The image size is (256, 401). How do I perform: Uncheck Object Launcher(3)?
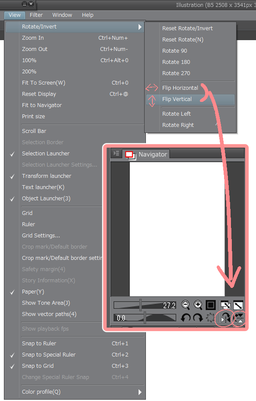pos(12,199)
